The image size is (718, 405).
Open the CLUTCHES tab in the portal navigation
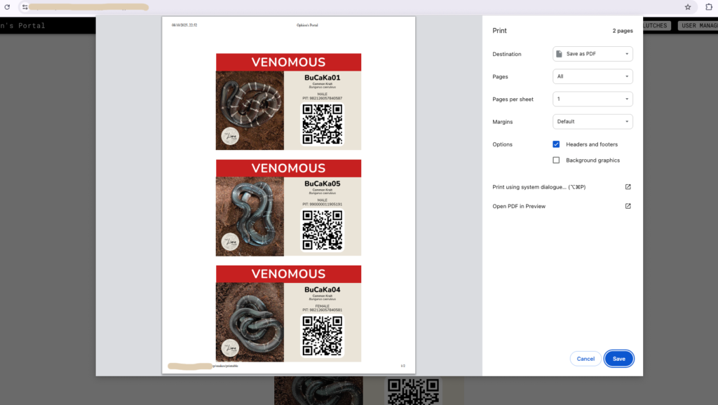655,26
